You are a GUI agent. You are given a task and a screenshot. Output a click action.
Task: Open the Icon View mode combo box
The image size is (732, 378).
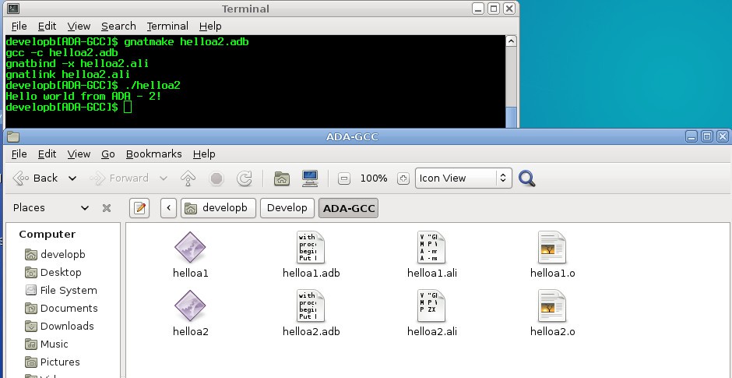(463, 178)
